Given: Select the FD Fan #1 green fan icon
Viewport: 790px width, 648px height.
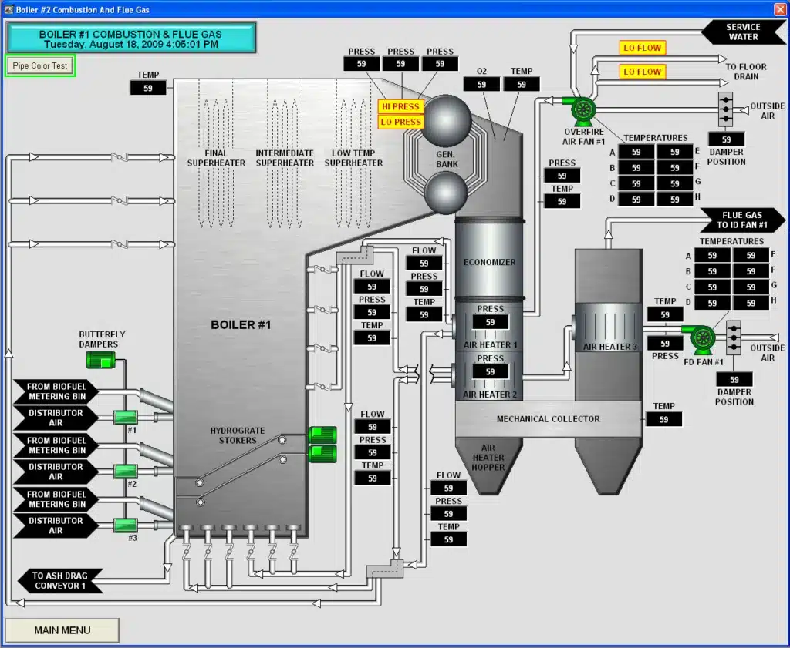Looking at the screenshot, I should point(701,339).
